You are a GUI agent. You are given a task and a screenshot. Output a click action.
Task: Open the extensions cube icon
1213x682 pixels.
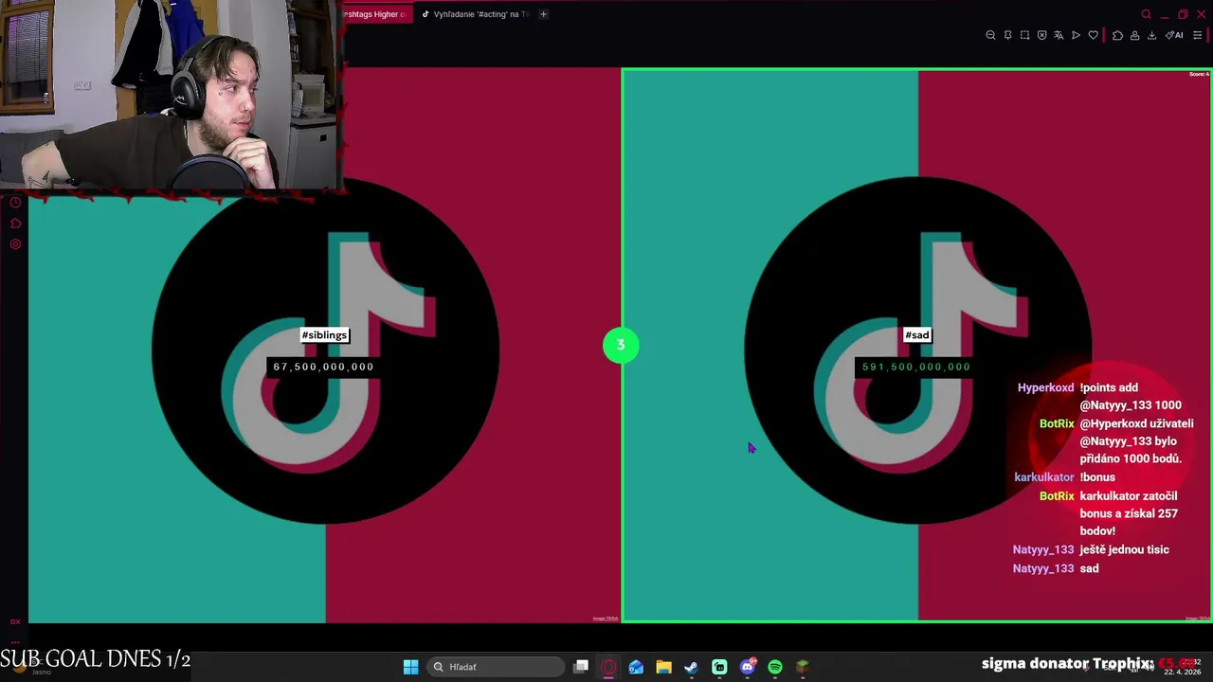(1117, 35)
